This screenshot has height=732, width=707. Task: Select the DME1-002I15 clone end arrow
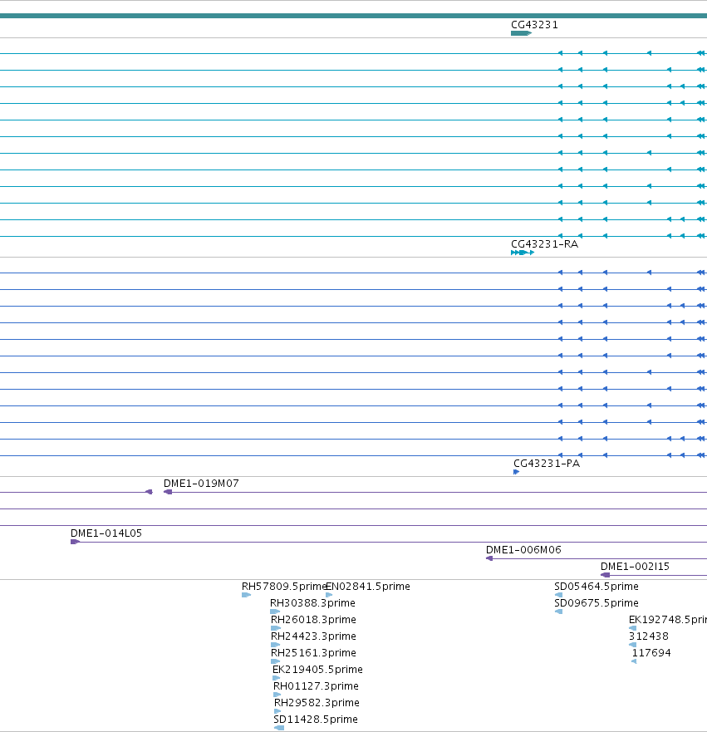click(606, 575)
